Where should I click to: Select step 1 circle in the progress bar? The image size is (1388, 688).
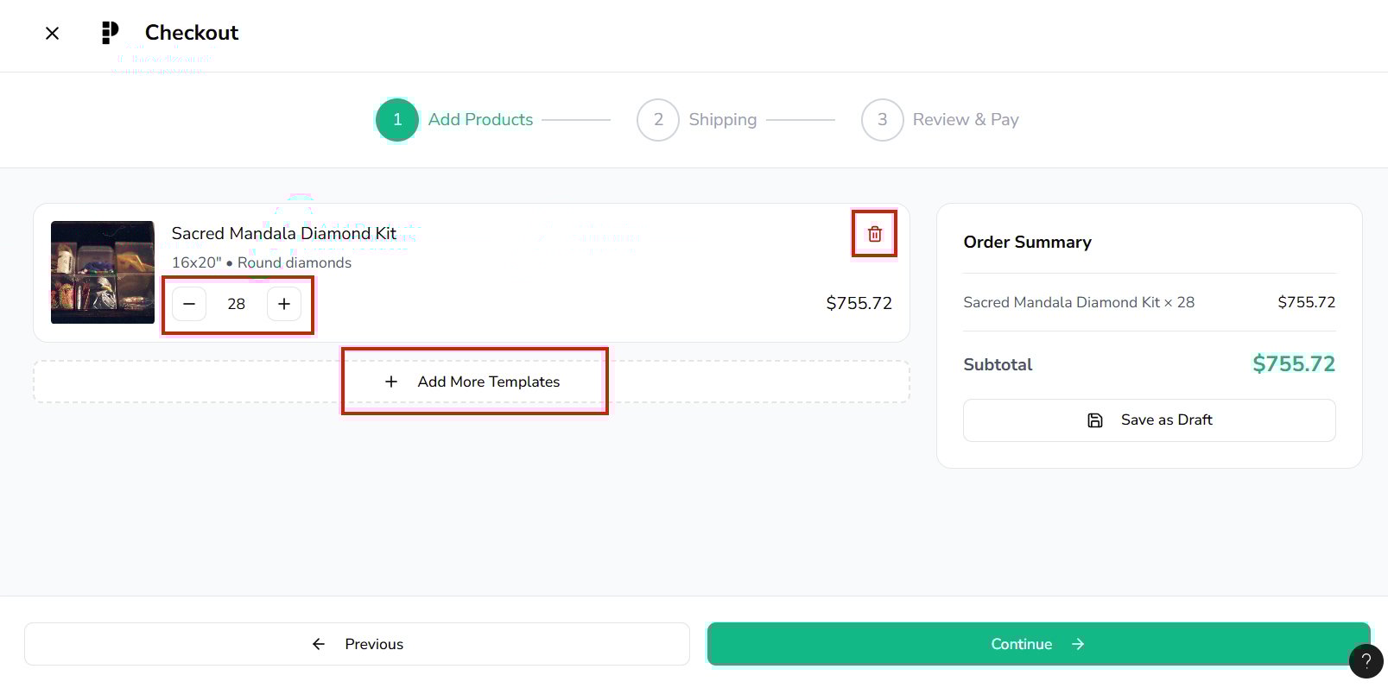[397, 120]
